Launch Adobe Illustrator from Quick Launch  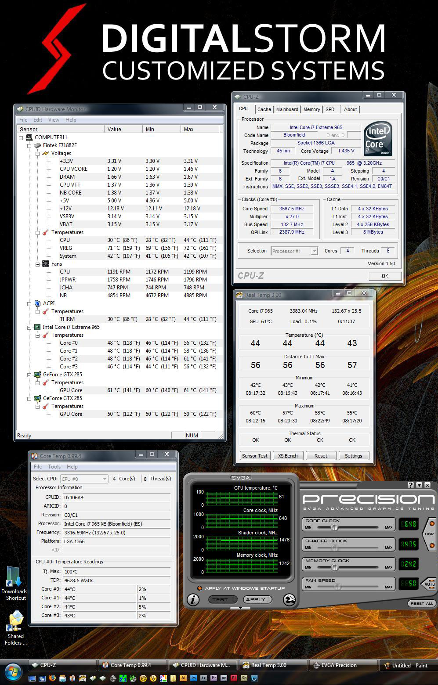(184, 678)
